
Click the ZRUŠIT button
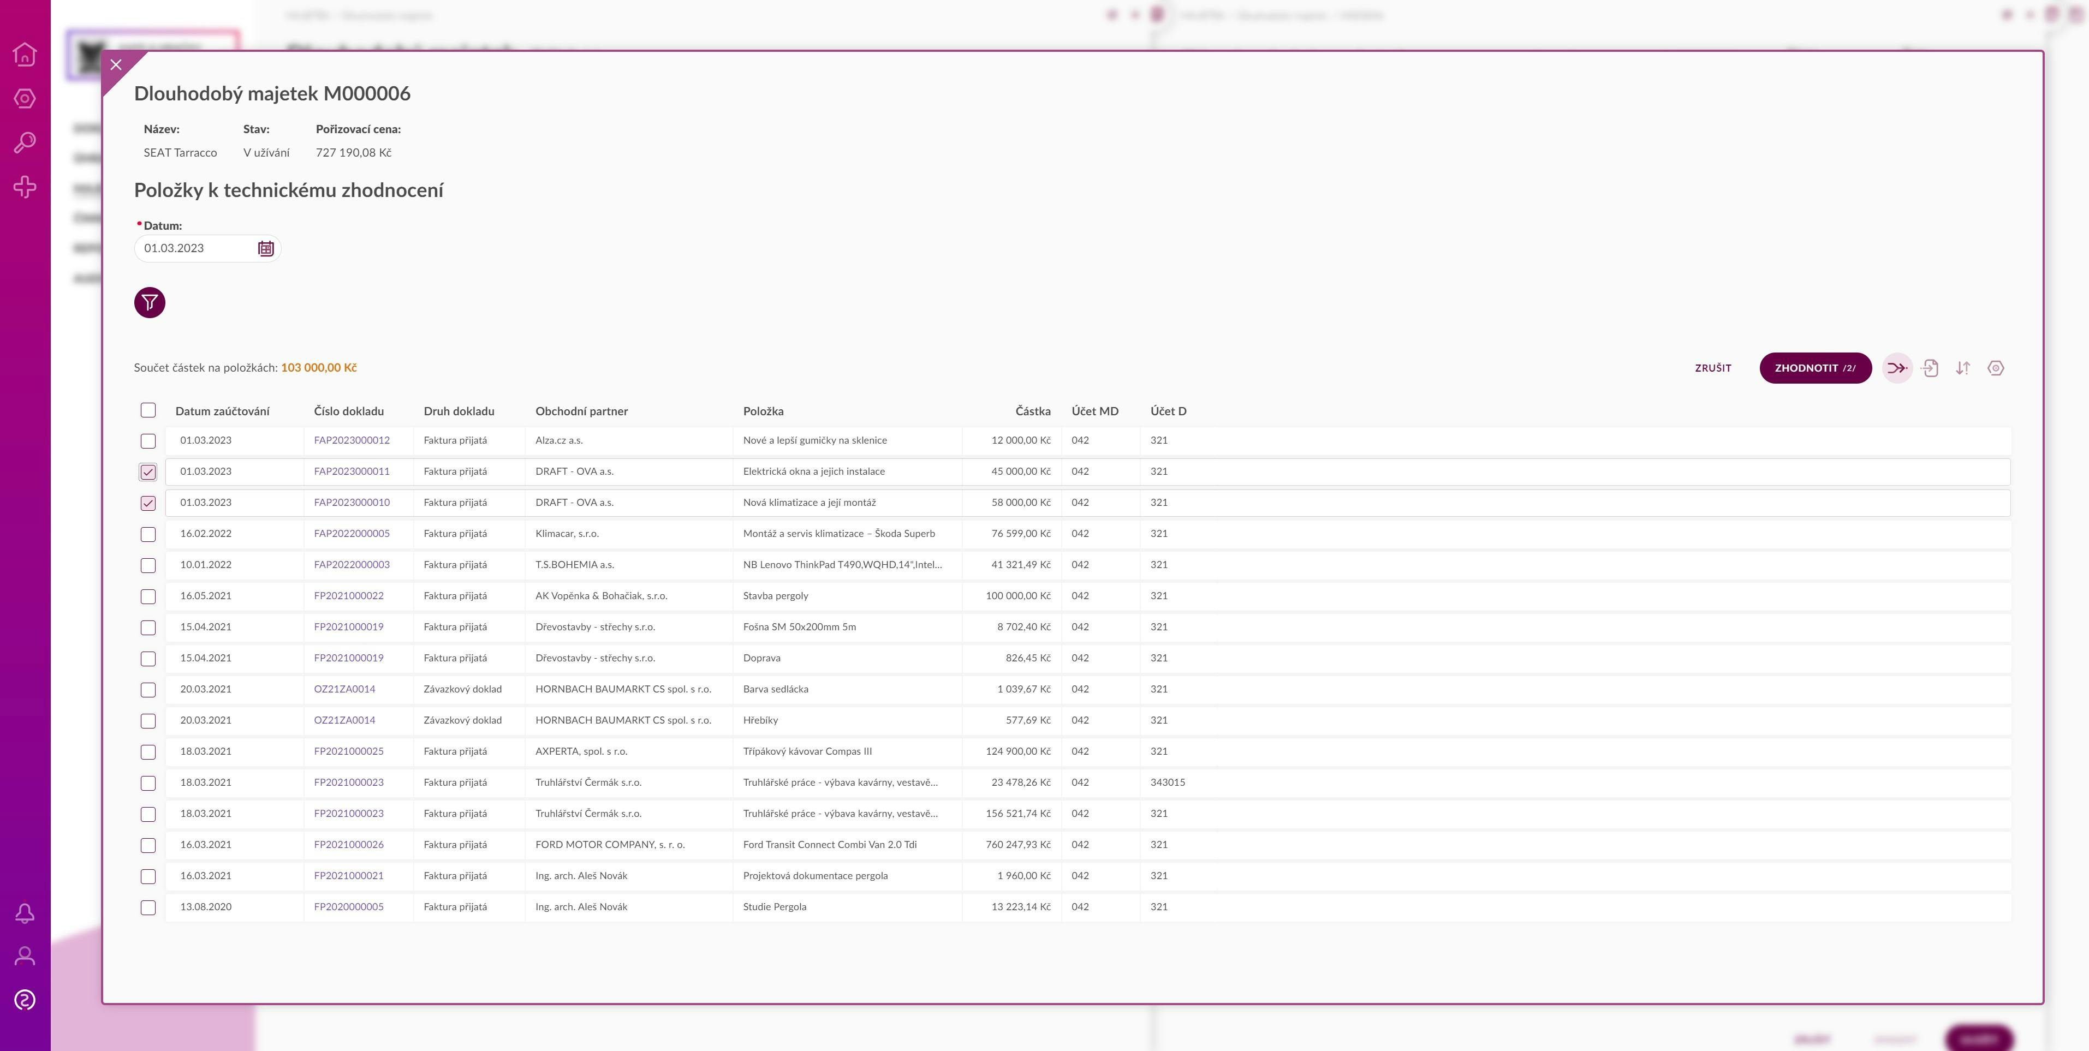(x=1713, y=368)
